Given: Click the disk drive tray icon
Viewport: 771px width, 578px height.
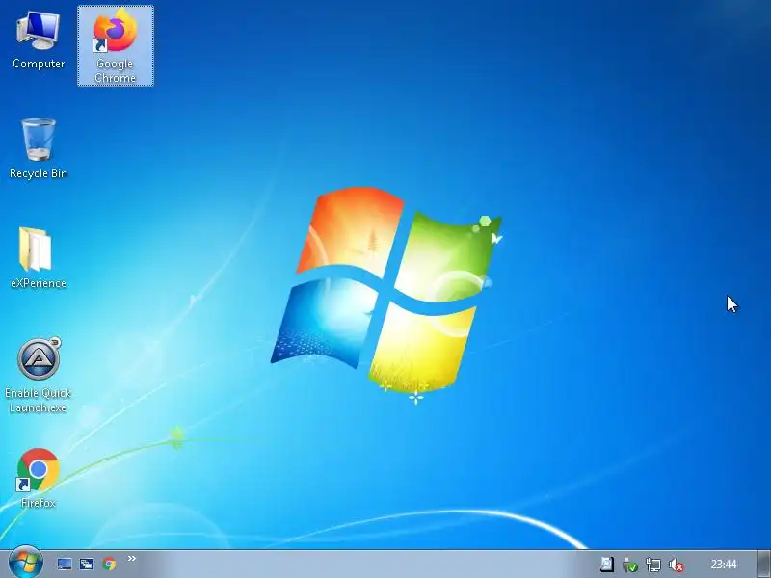Looking at the screenshot, I should [x=607, y=565].
